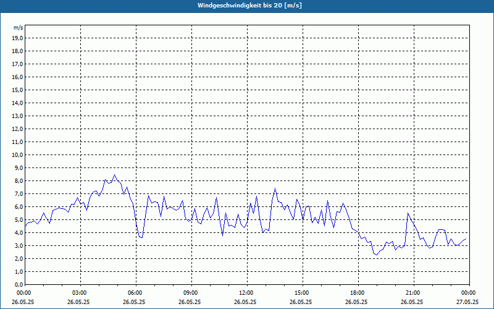This screenshot has width=494, height=309.
Task: Click the "3,0" y-axis value
Action: [x=19, y=245]
